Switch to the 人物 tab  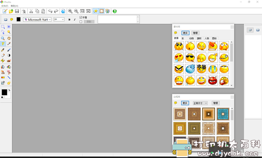[207, 38]
